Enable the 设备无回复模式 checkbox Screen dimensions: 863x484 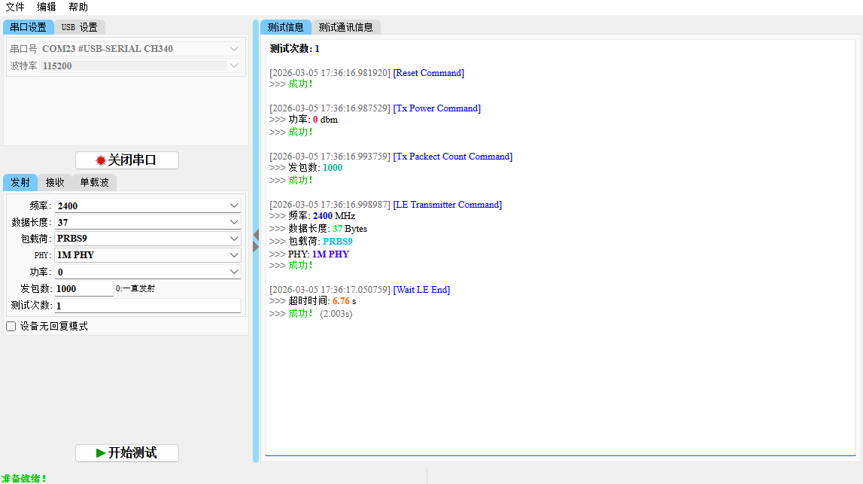[11, 326]
